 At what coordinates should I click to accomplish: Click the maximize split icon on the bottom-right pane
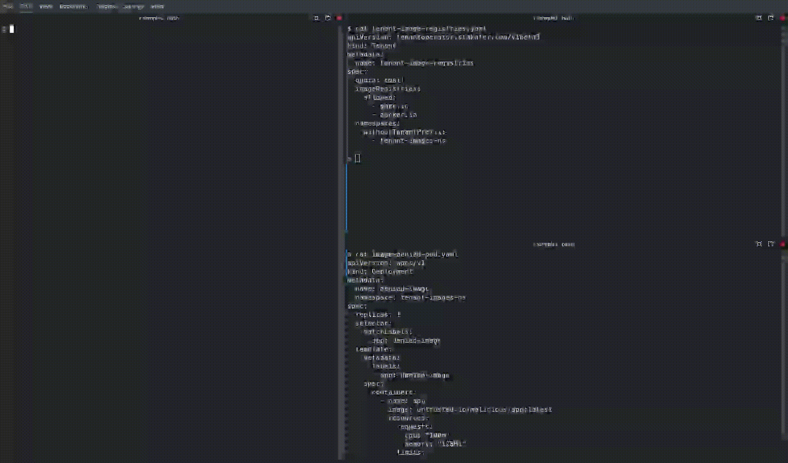click(x=759, y=244)
